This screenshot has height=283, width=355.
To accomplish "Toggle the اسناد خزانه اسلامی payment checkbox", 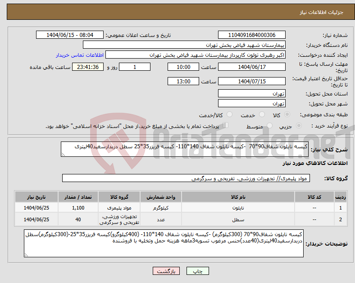I will (226, 125).
